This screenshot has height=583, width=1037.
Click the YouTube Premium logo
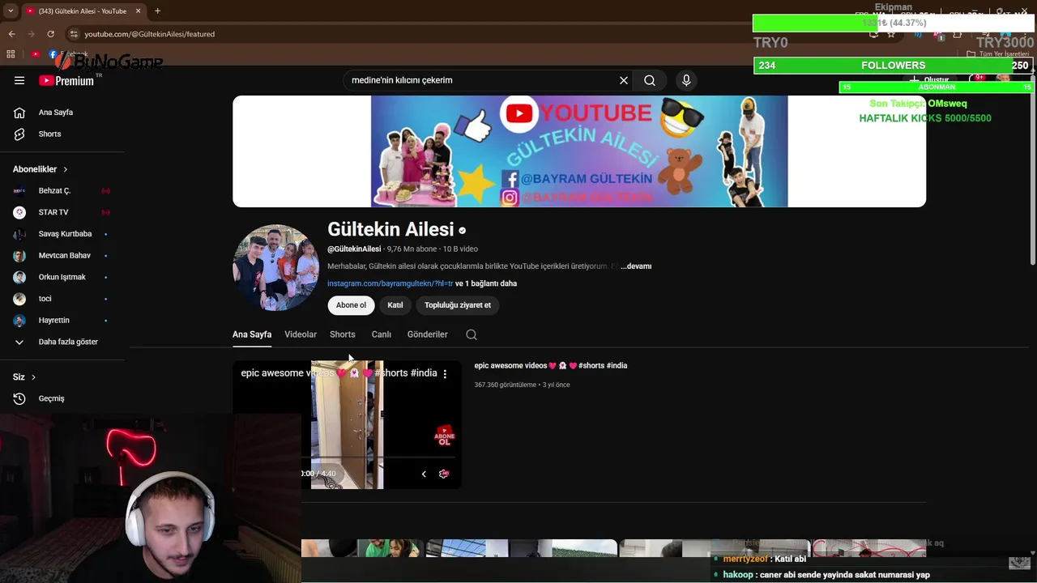(x=66, y=80)
